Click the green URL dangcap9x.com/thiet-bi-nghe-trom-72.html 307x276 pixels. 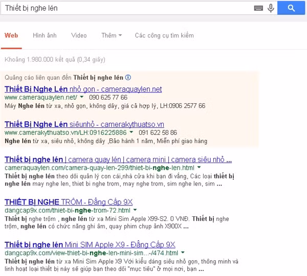pyautogui.click(x=68, y=211)
